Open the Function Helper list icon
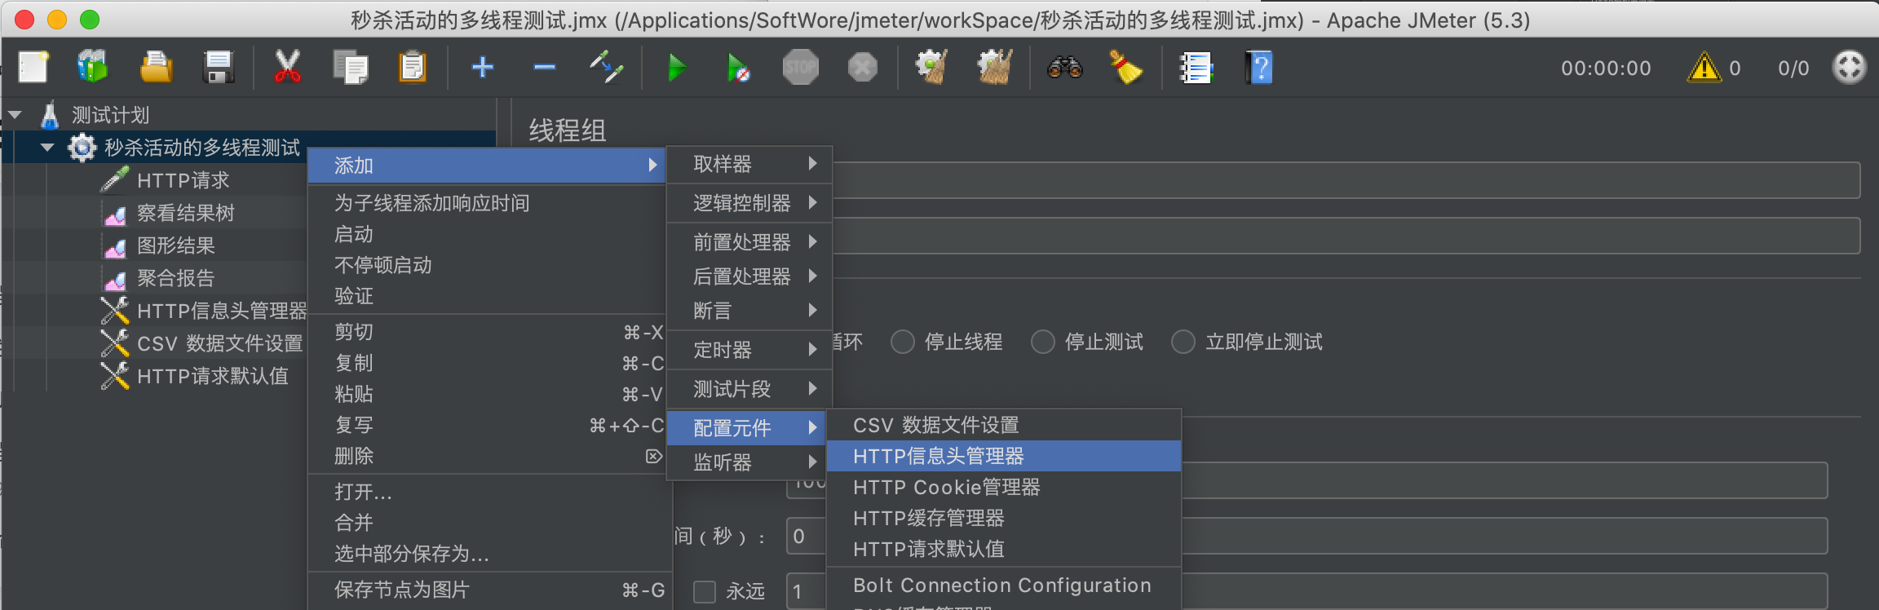Screen dimensions: 1879x610 [1196, 68]
